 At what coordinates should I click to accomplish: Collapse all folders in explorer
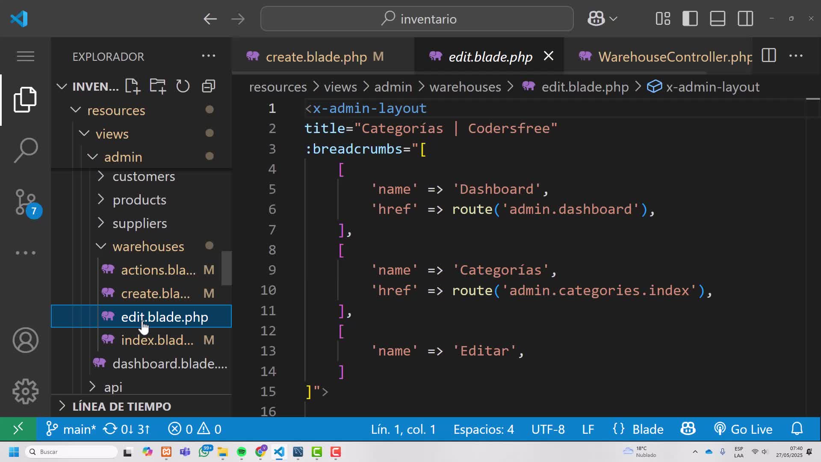[x=208, y=86]
